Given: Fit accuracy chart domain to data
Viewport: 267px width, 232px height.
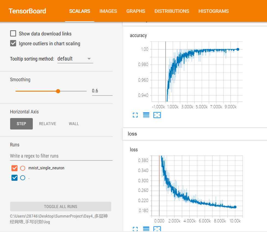Looking at the screenshot, I should pos(157,115).
